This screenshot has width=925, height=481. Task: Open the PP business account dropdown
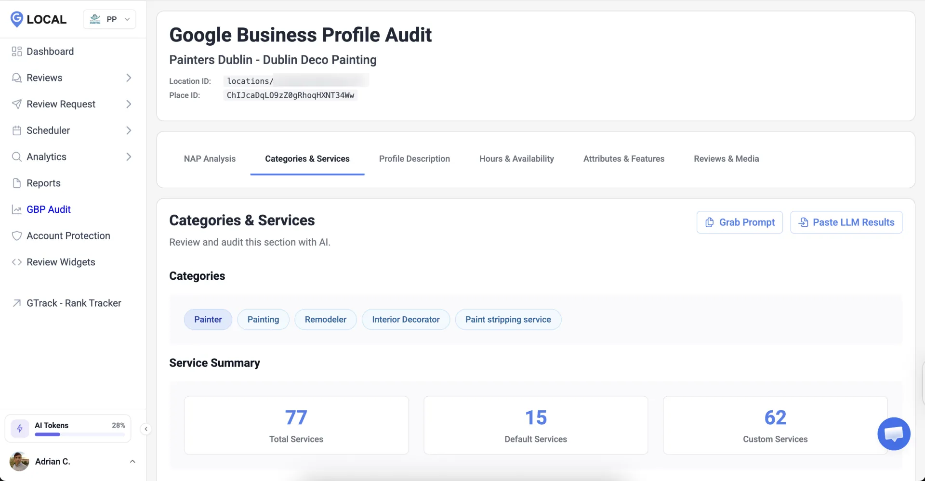[109, 19]
